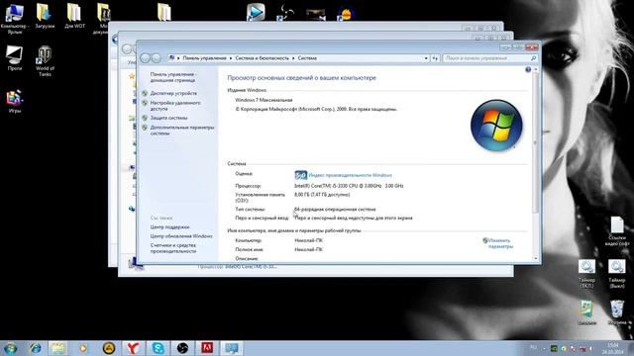634x356 pixels.
Task: Open the Проги desktop icon
Action: [x=14, y=58]
